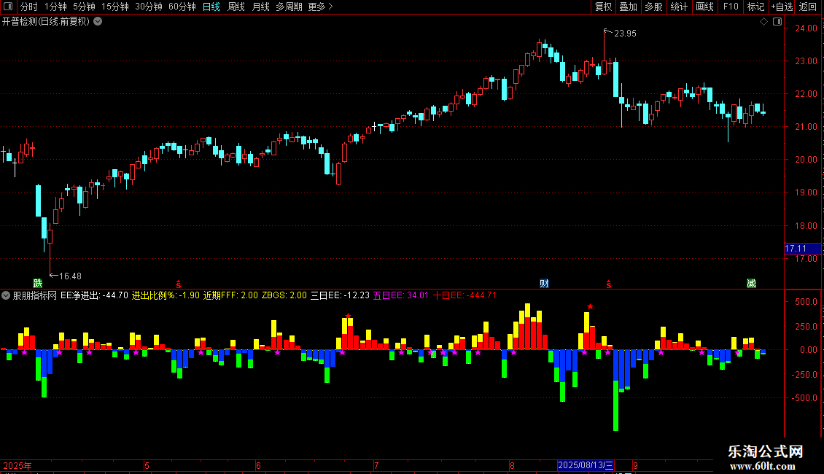The image size is (824, 474).
Task: Click the red star above the late-June bar
Action: point(348,316)
